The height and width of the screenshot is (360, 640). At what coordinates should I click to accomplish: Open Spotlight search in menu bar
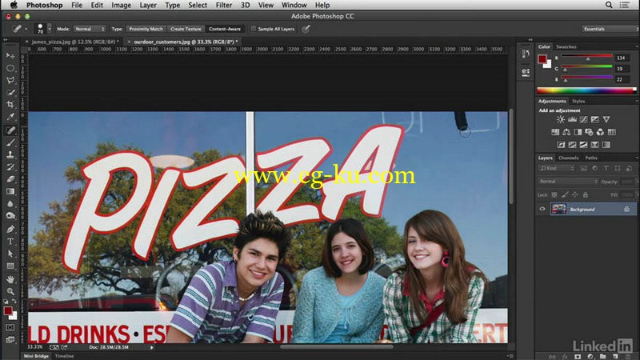point(609,5)
